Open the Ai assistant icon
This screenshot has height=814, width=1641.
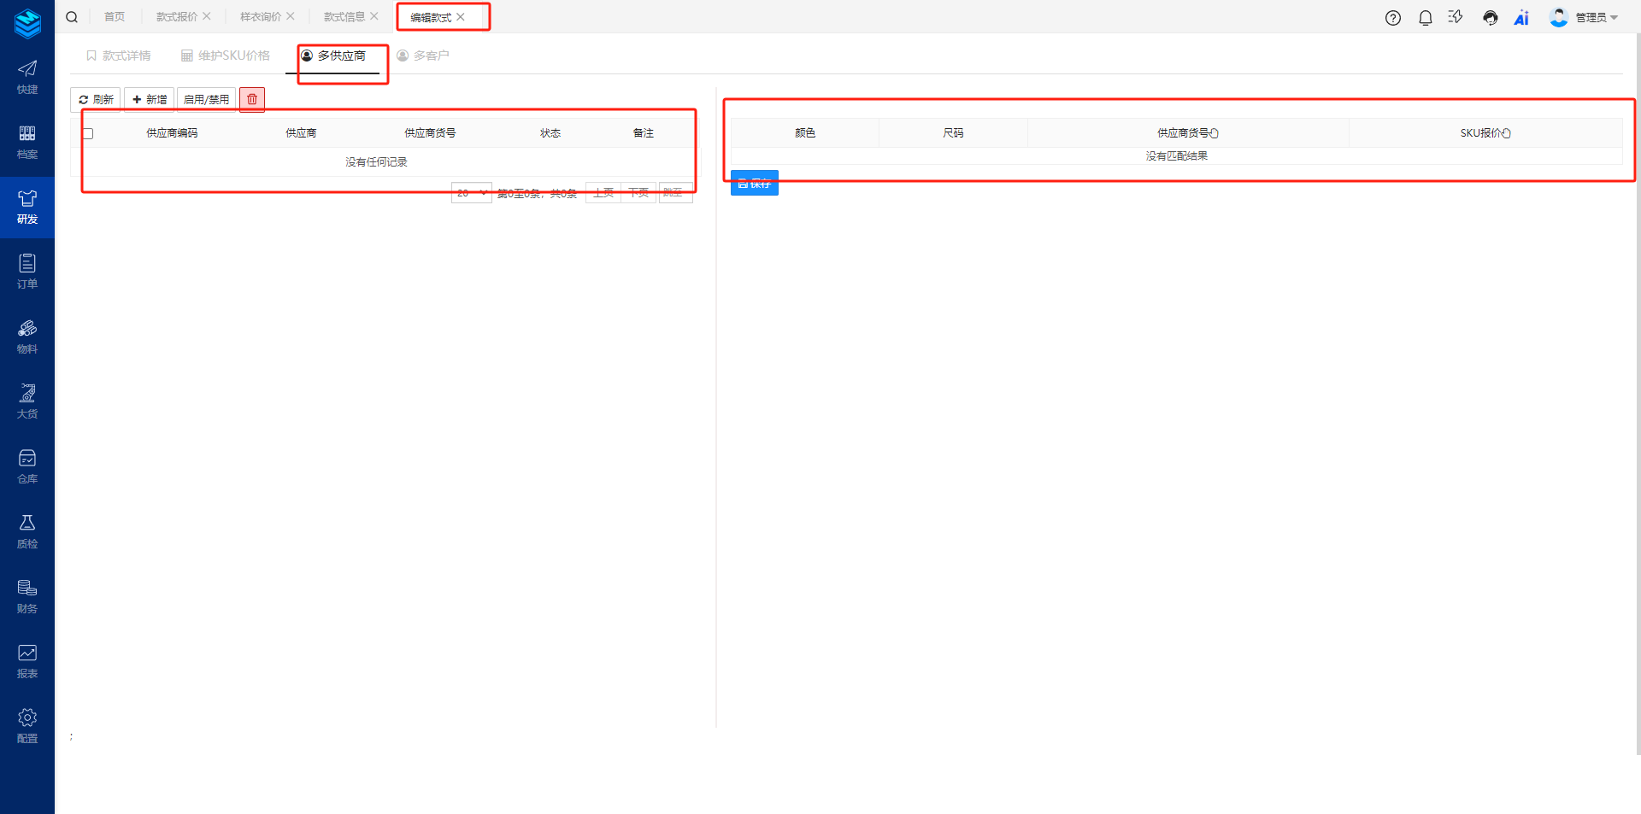[x=1521, y=18]
